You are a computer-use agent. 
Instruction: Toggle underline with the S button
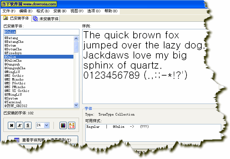[28, 125]
